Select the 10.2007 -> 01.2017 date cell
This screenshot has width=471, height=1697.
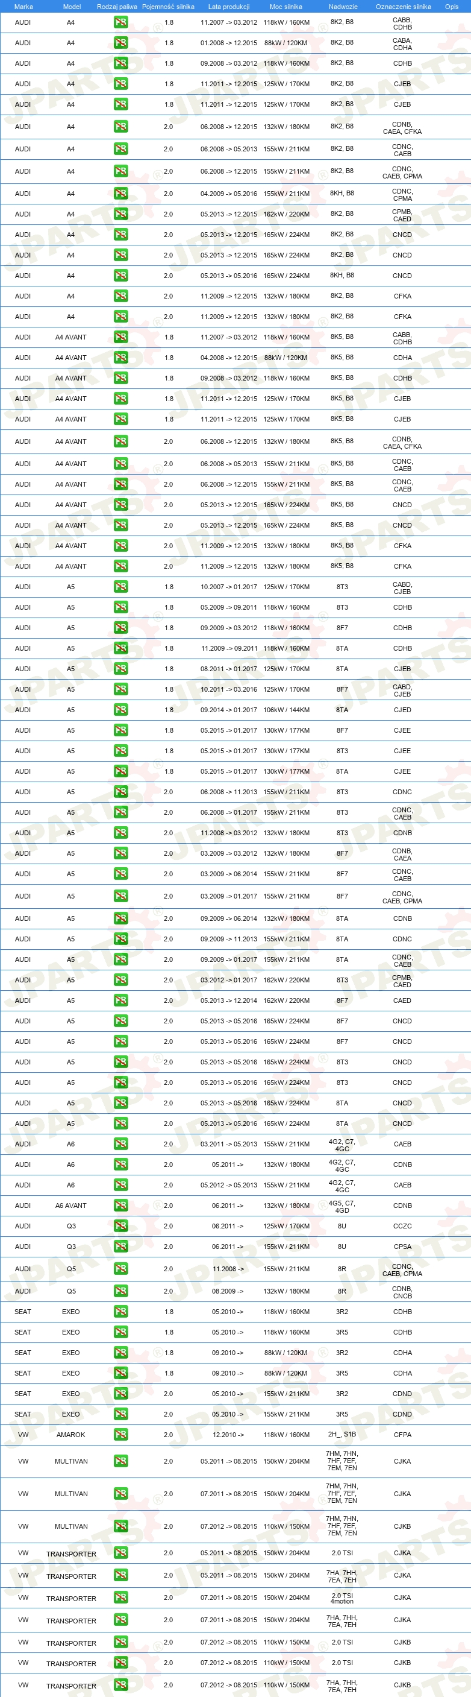(x=229, y=587)
